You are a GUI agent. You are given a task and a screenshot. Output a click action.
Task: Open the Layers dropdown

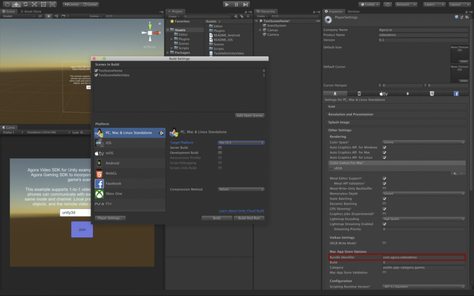(x=434, y=4)
